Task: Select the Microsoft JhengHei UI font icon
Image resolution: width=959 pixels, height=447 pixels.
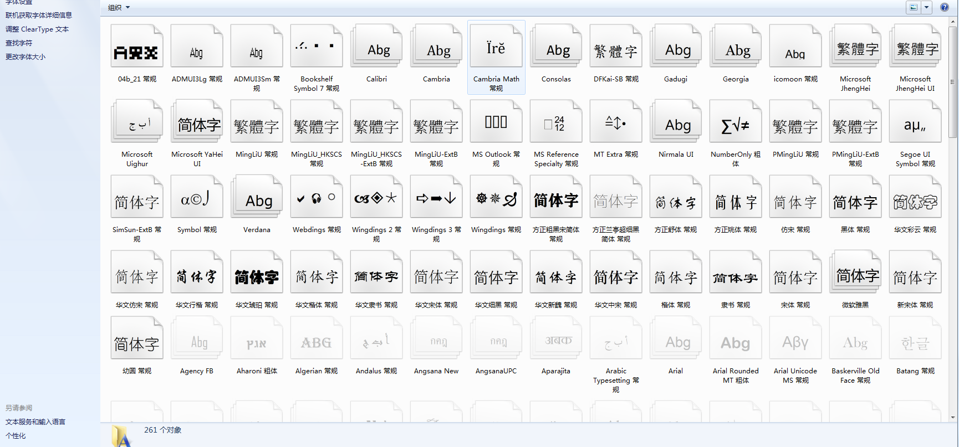Action: 915,46
